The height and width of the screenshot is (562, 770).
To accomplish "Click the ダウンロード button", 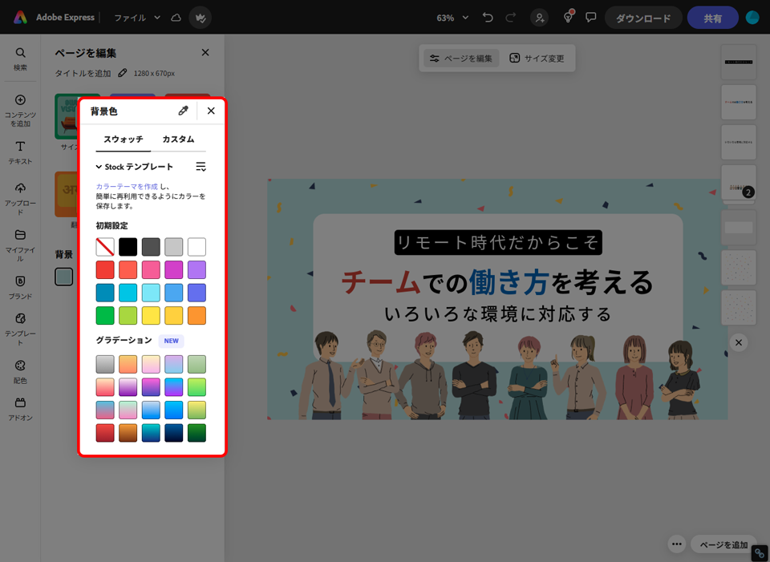I will (x=642, y=18).
